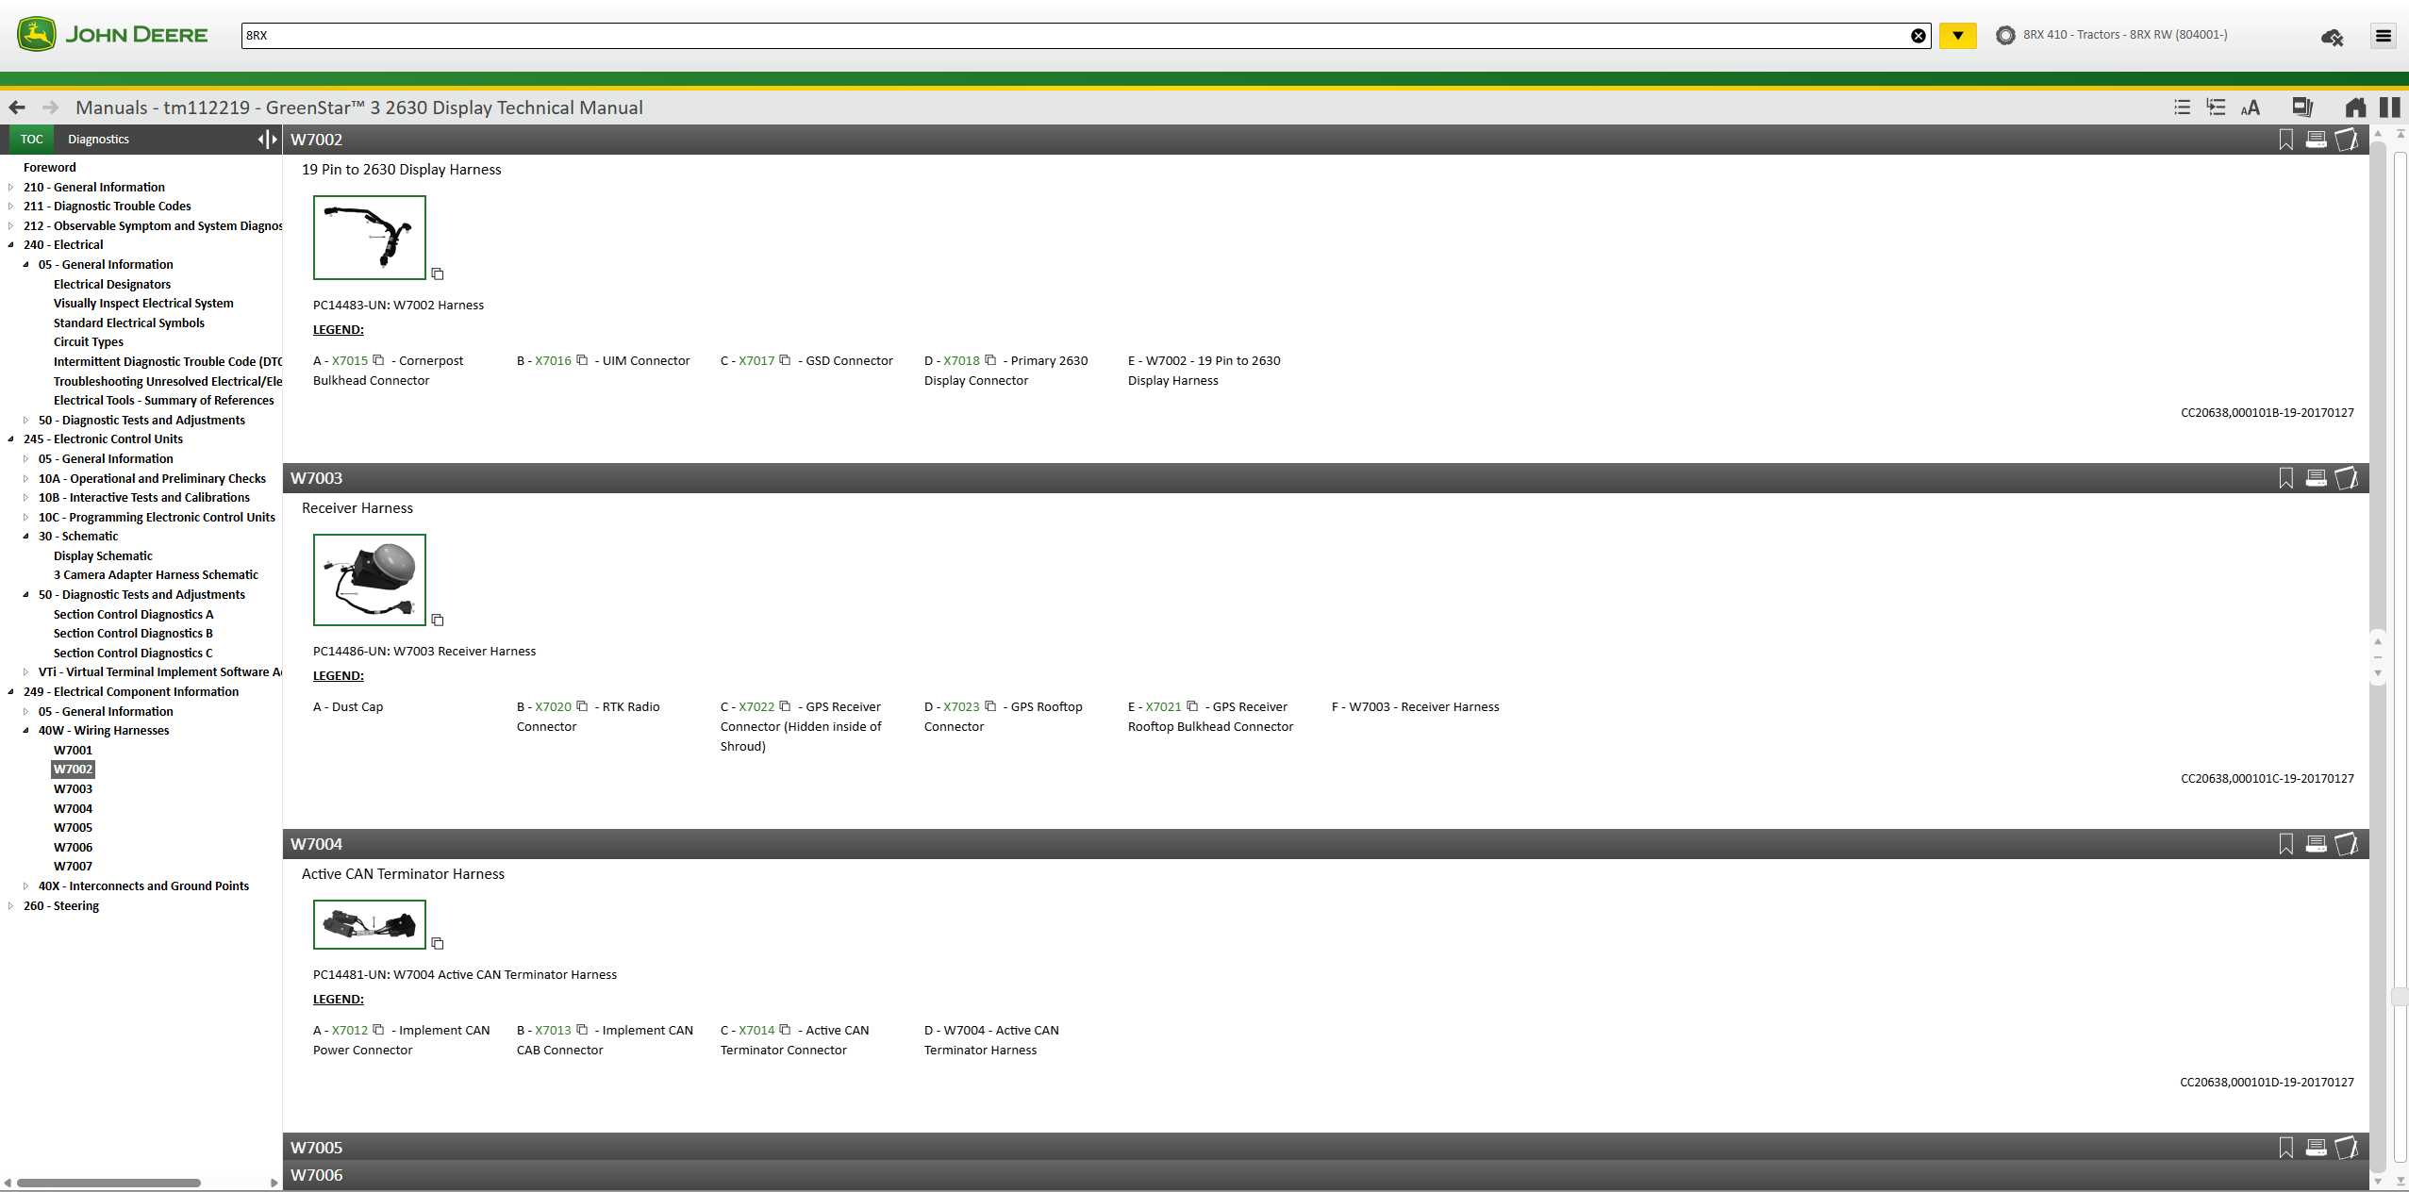Expand 260 - Steering tree node
Image resolution: width=2409 pixels, height=1192 pixels.
10,906
